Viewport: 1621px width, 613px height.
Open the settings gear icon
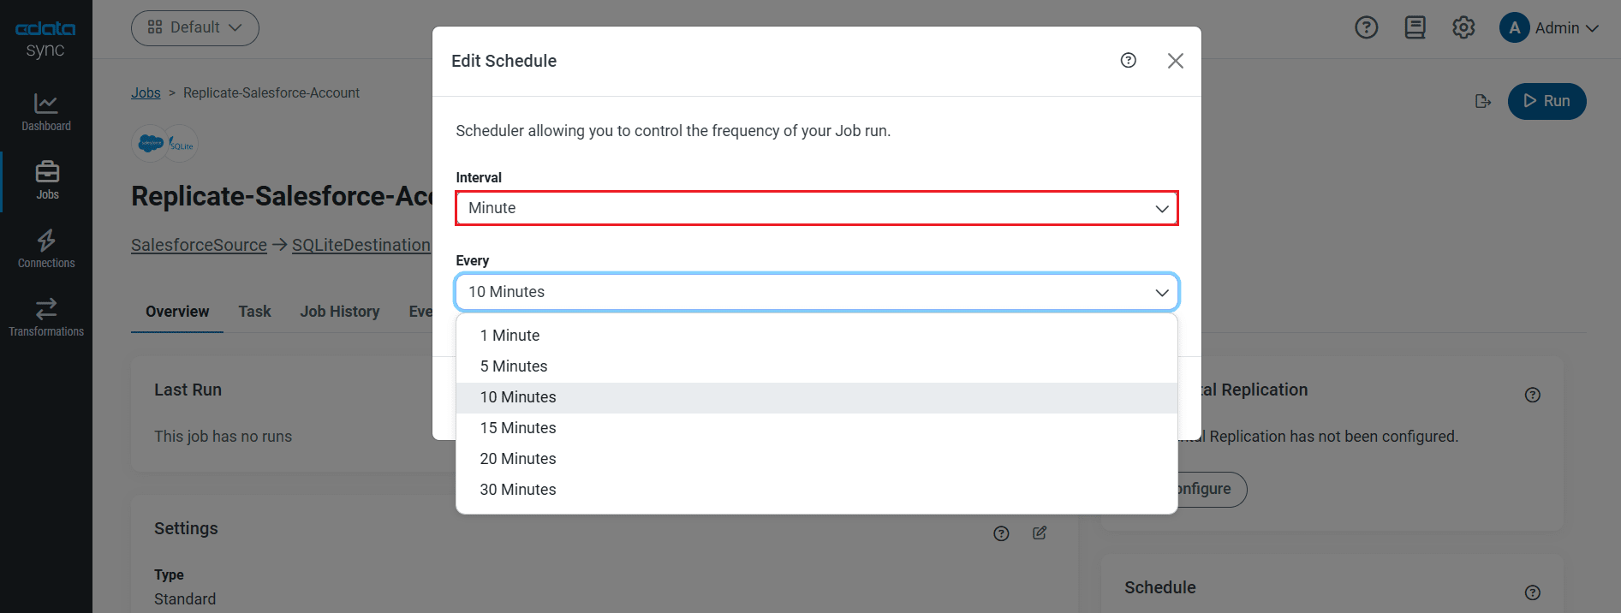pyautogui.click(x=1463, y=27)
